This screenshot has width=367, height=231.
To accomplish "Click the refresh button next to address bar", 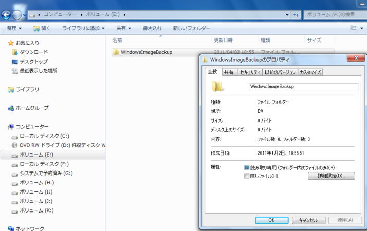I will point(296,15).
